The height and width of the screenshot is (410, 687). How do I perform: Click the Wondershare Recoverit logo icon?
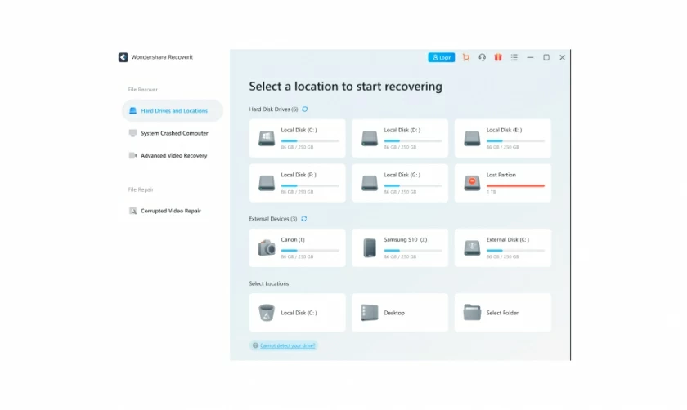(123, 57)
